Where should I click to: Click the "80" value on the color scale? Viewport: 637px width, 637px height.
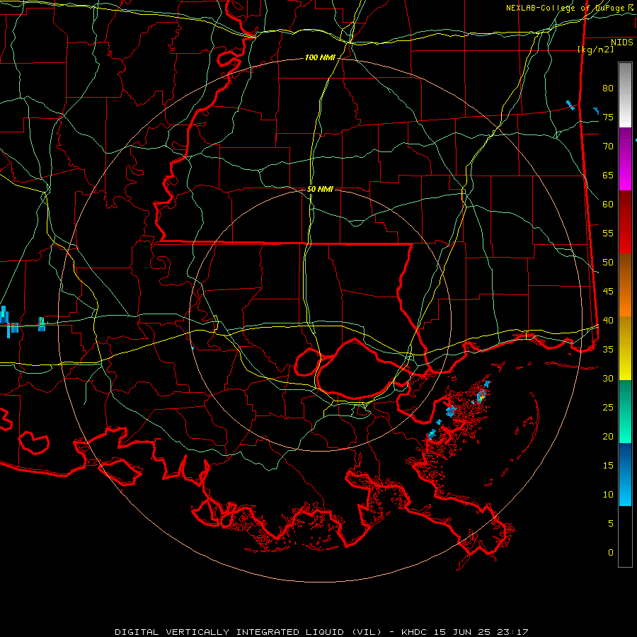[608, 88]
